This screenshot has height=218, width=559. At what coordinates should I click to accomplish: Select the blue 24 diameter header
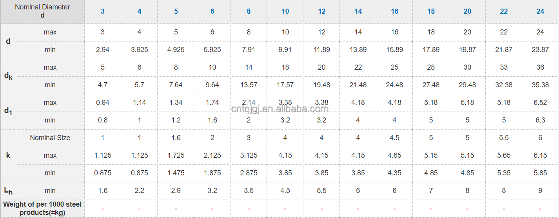click(540, 11)
